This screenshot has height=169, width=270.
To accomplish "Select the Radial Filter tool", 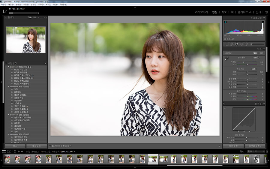I will pos(246,44).
